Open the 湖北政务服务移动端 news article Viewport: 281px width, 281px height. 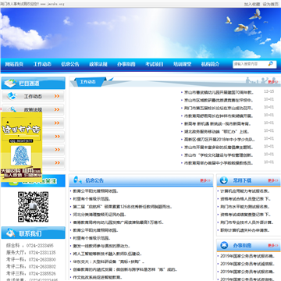point(216,132)
